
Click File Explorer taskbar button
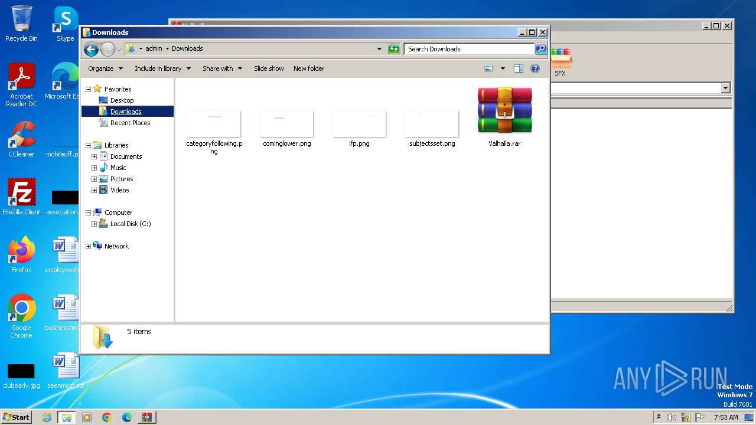pos(67,417)
